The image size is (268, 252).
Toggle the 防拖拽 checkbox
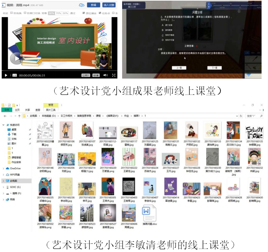(12, 13)
